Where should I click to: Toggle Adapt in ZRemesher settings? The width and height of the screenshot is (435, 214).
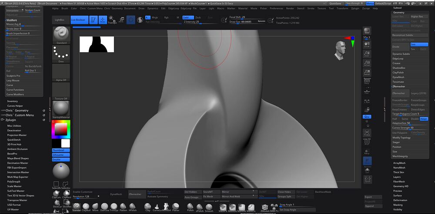pyautogui.click(x=424, y=119)
